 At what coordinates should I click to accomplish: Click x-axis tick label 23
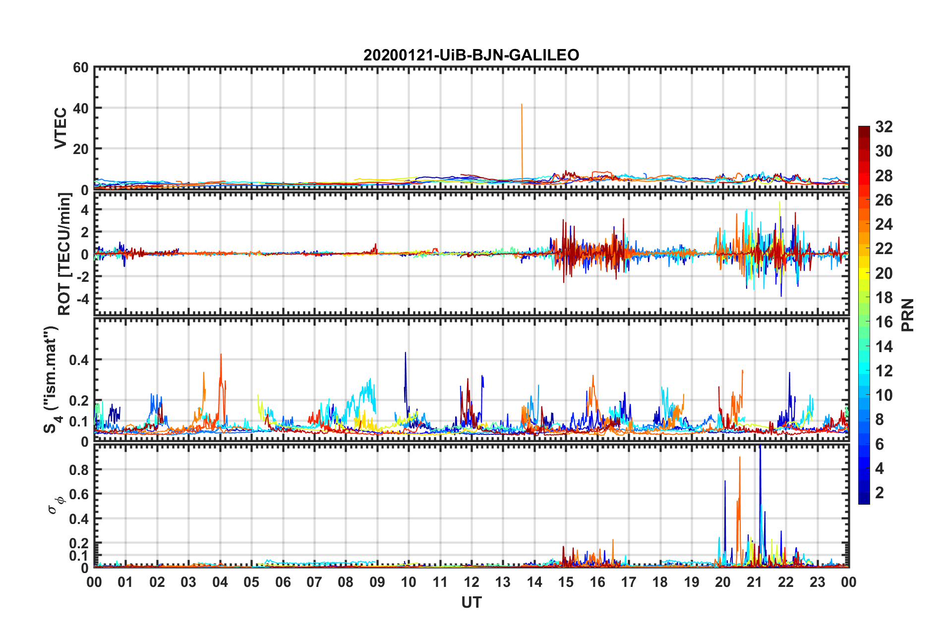click(x=818, y=581)
